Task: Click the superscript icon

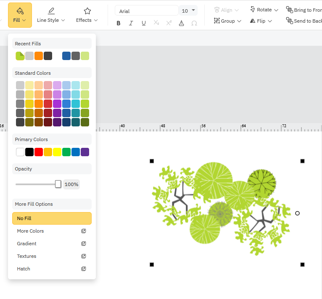Action: [169, 23]
